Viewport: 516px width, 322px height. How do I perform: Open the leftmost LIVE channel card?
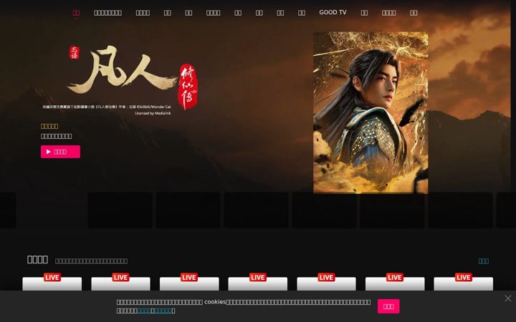[x=52, y=282]
